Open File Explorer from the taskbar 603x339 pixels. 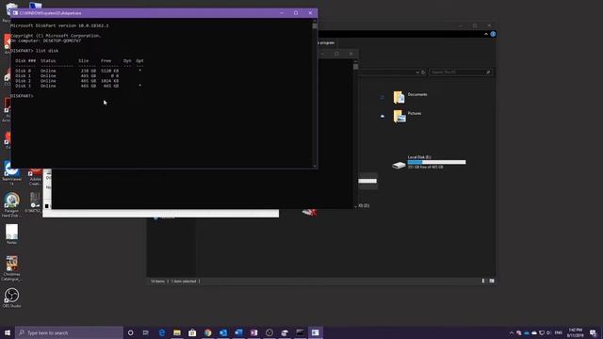[177, 332]
